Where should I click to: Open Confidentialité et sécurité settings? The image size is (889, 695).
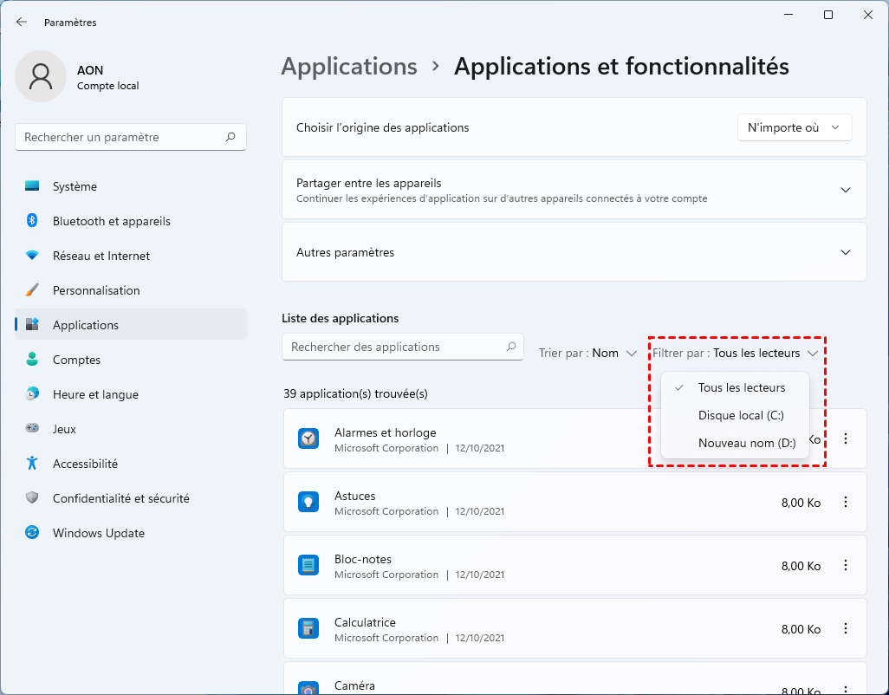coord(120,498)
